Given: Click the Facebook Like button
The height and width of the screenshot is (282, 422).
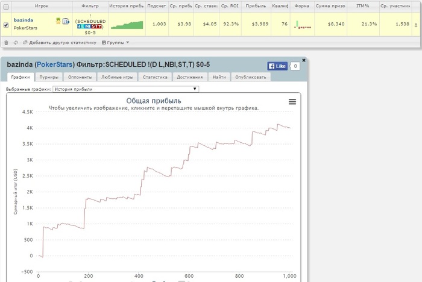Looking at the screenshot, I should click(x=277, y=66).
